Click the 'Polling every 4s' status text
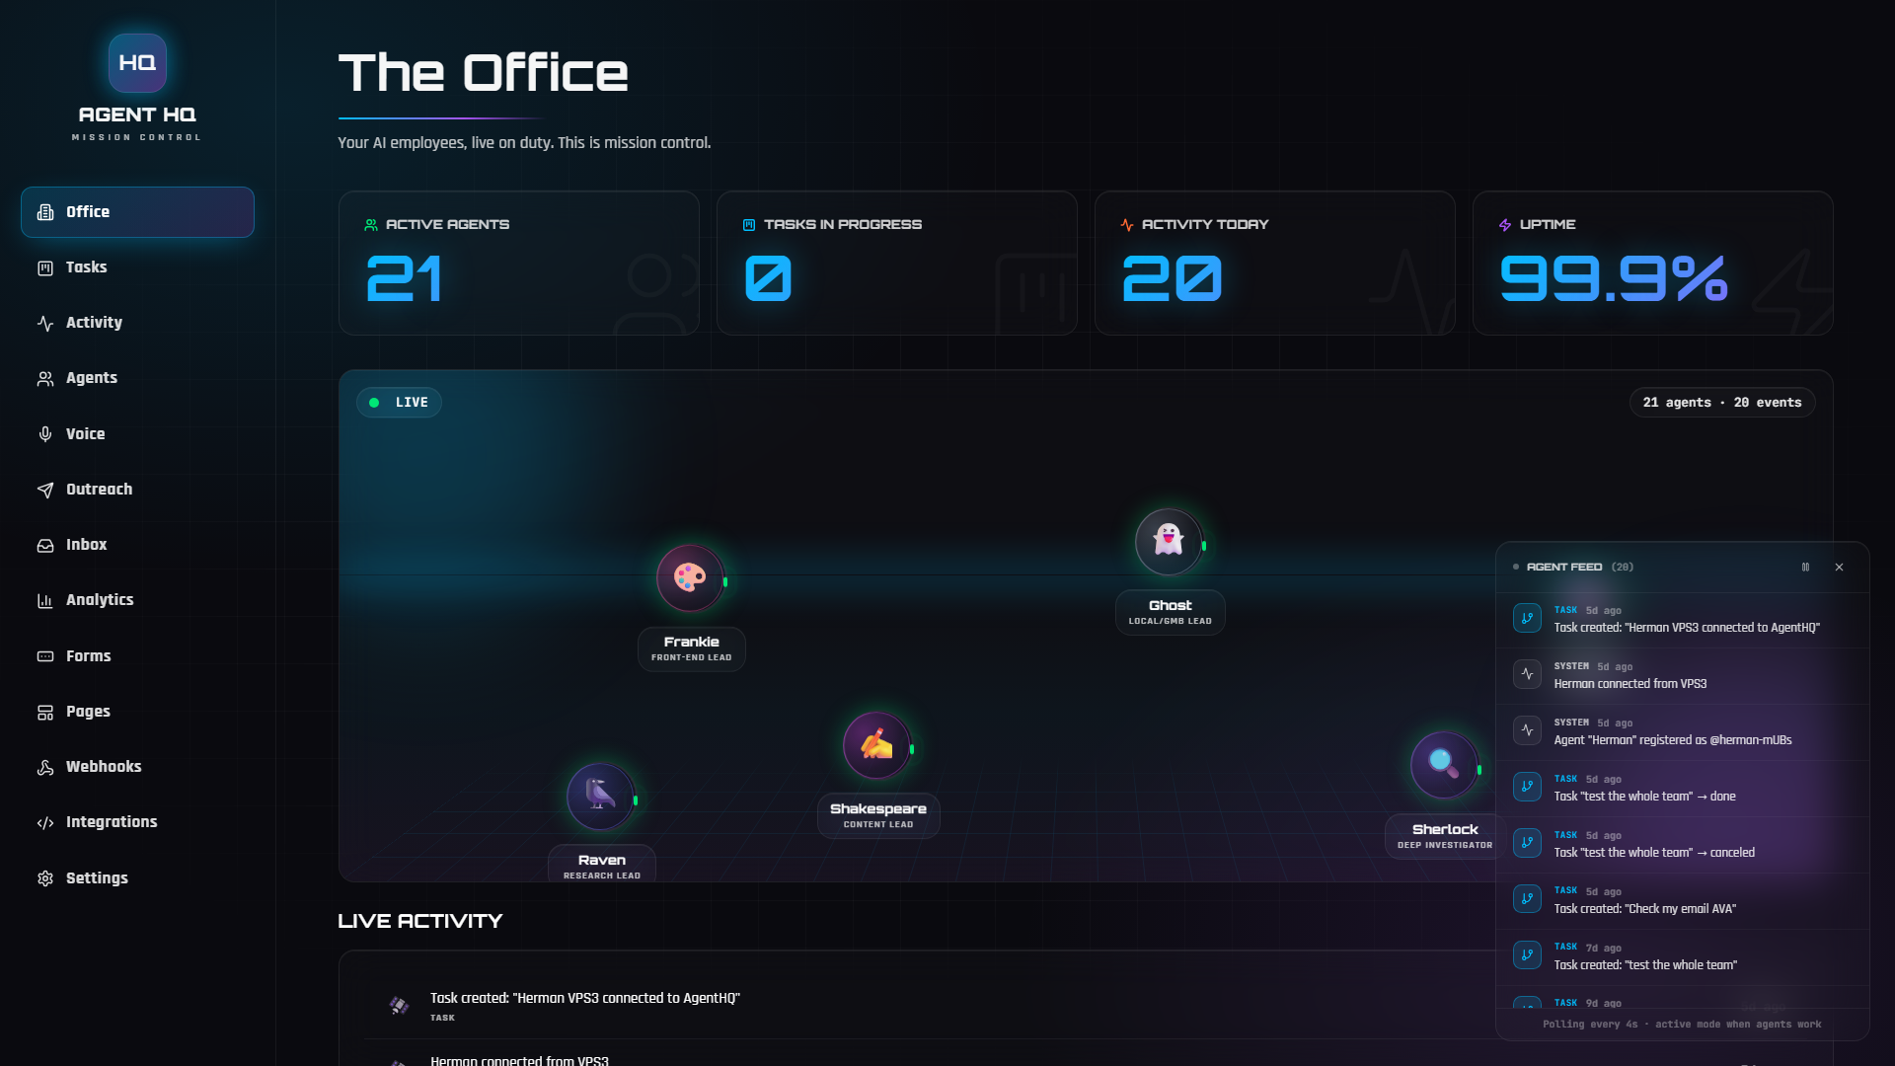This screenshot has width=1895, height=1066. point(1682,1025)
